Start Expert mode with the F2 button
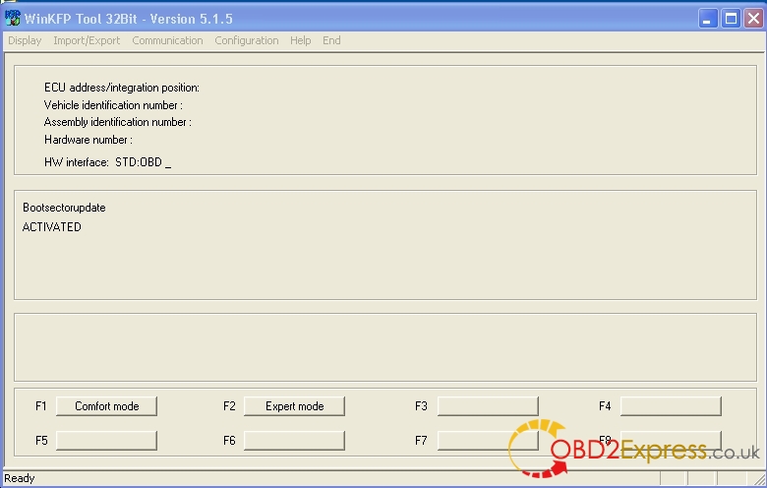This screenshot has width=767, height=488. [x=294, y=406]
